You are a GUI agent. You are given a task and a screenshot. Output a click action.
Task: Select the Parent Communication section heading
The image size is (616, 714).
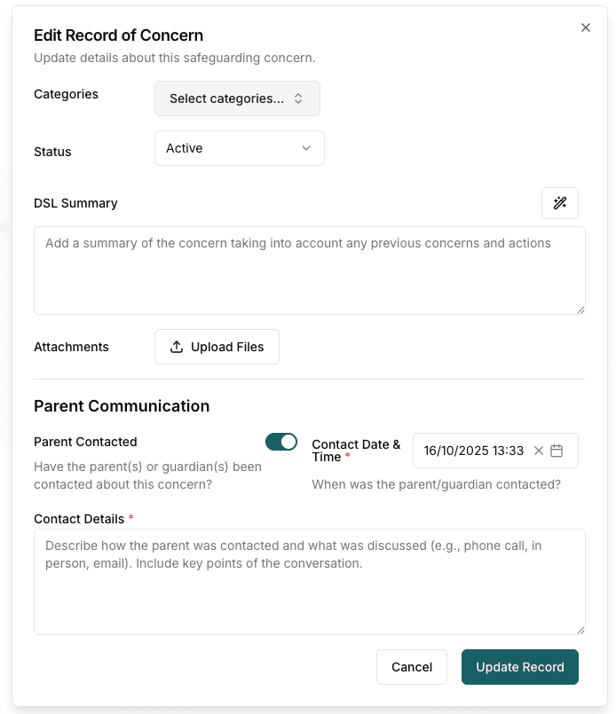pos(122,406)
